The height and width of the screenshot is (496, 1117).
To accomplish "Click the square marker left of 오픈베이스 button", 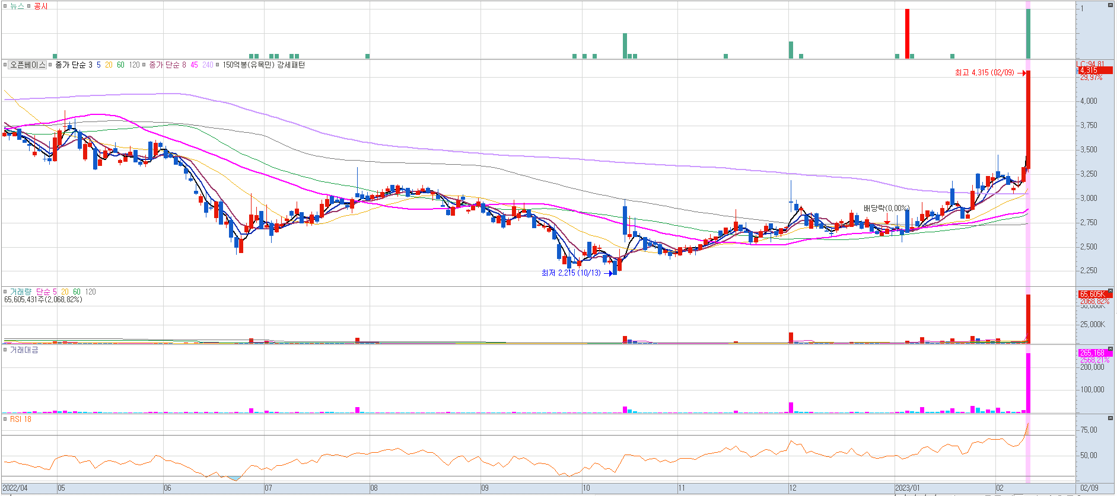I will click(x=5, y=65).
